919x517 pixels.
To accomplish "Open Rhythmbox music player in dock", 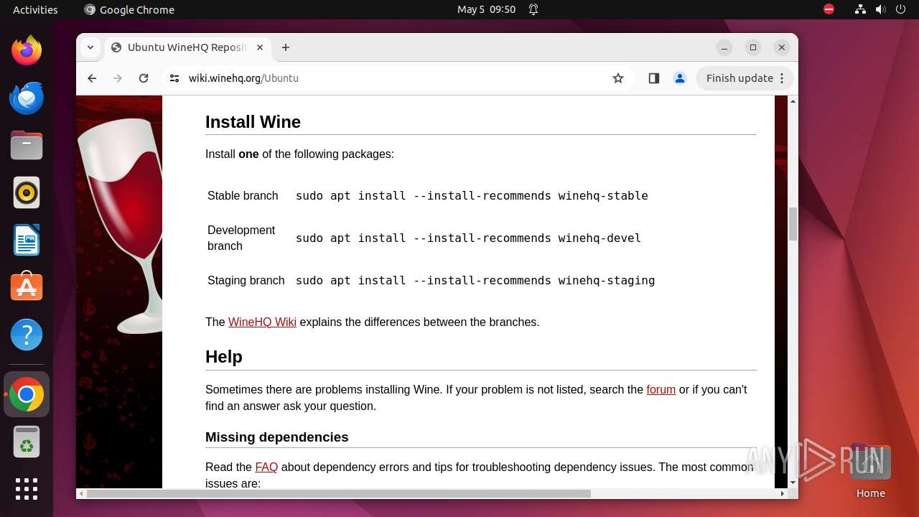I will (x=27, y=193).
